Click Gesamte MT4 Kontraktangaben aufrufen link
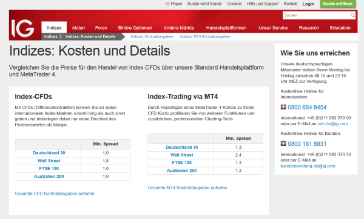This screenshot has width=364, height=219. [187, 188]
